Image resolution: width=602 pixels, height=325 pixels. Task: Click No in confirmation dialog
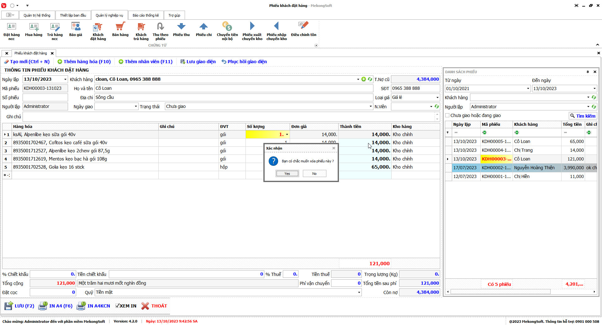(x=314, y=174)
